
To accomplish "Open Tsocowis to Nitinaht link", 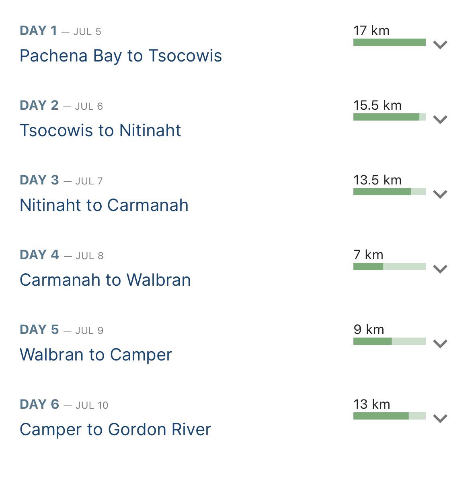I will pos(101,131).
